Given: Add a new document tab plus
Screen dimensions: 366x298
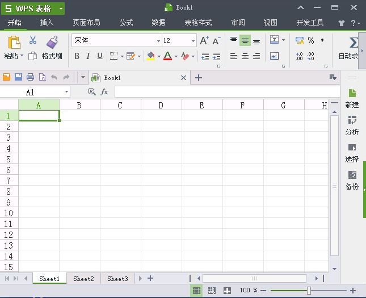Looking at the screenshot, I should pos(199,78).
